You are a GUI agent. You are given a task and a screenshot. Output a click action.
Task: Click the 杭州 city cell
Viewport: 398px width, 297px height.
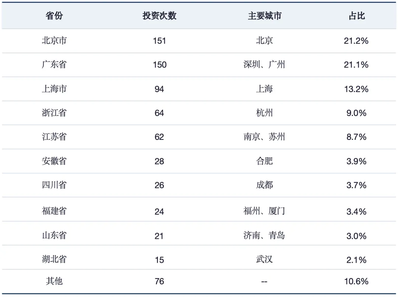click(x=264, y=113)
